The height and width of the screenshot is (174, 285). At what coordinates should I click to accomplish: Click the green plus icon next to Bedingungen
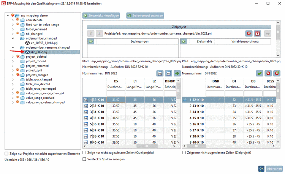(x=90, y=41)
